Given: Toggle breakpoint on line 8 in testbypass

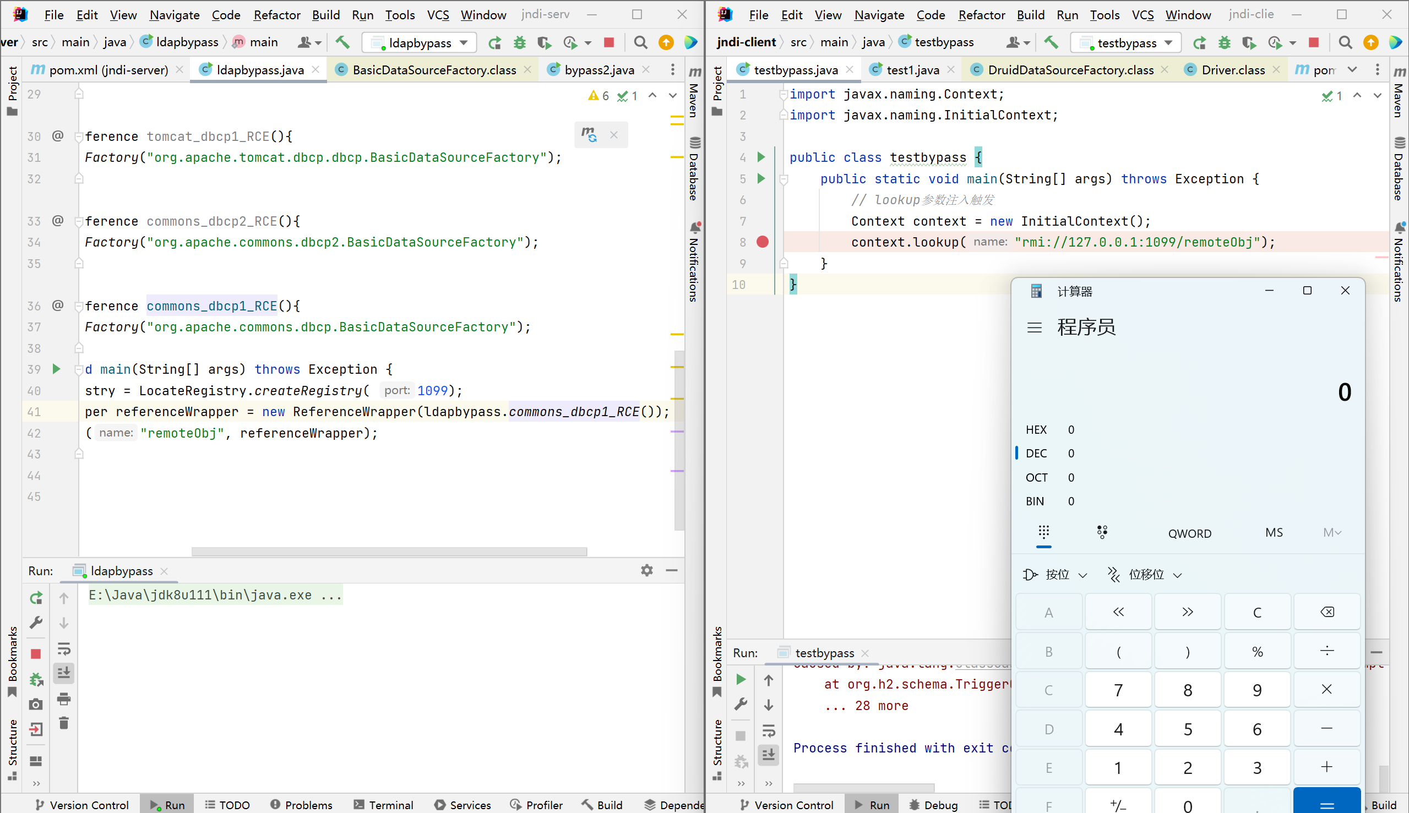Looking at the screenshot, I should (762, 242).
